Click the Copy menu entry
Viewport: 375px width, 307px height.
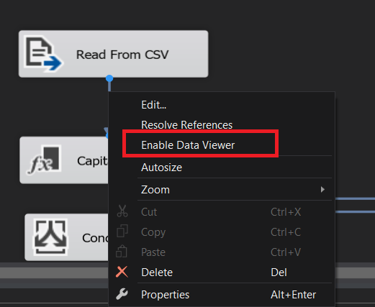(222, 232)
